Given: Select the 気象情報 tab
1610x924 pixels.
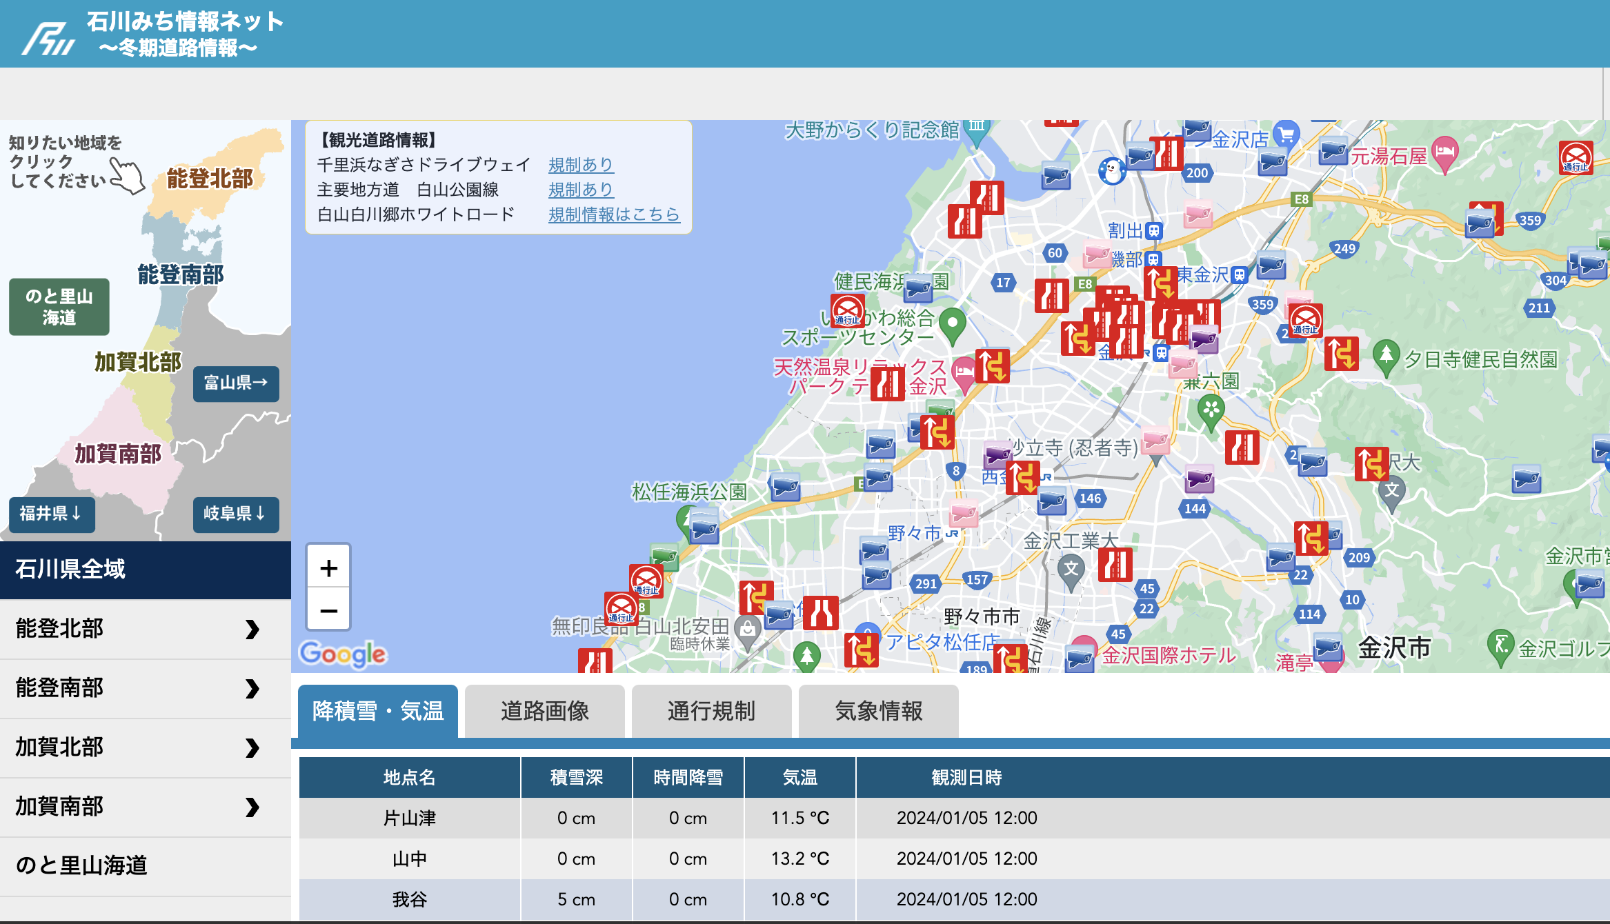Looking at the screenshot, I should [878, 712].
